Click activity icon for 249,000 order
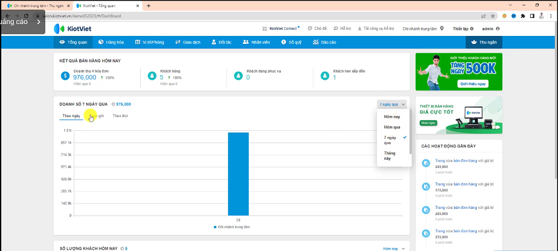This screenshot has width=558, height=251. pyautogui.click(x=426, y=163)
